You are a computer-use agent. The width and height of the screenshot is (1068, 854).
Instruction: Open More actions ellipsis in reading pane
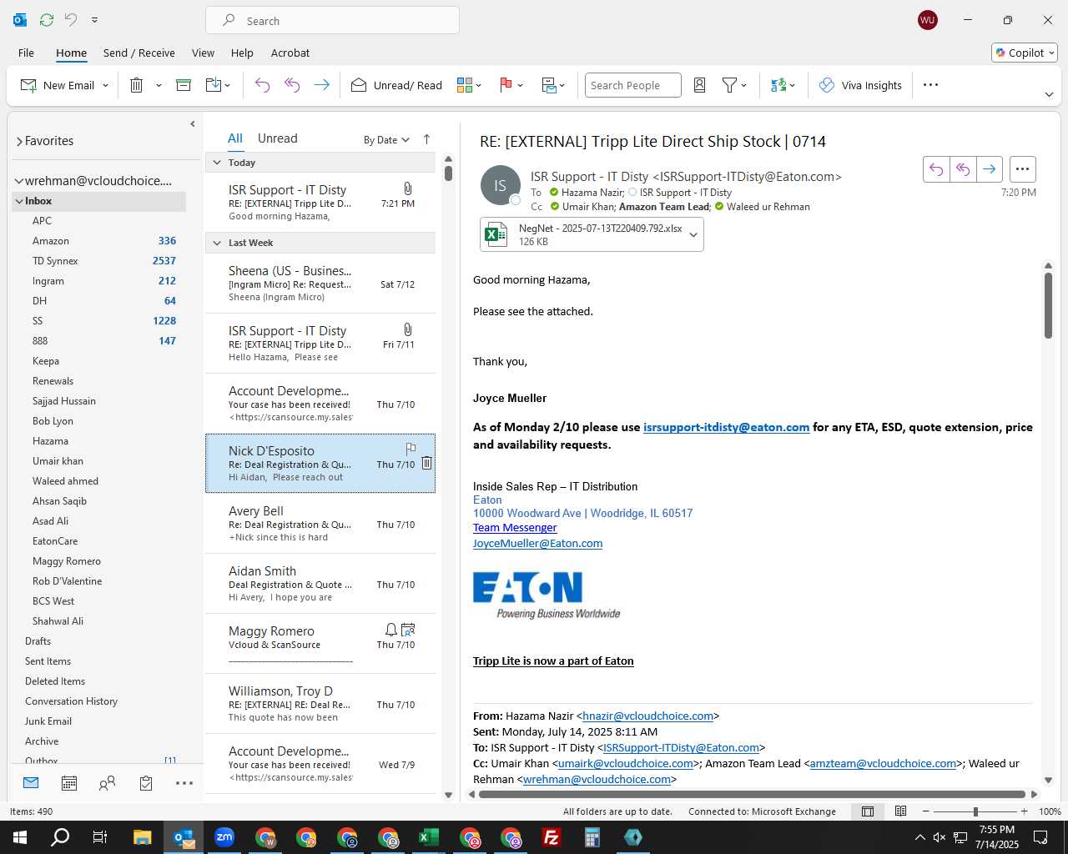[x=1022, y=169]
